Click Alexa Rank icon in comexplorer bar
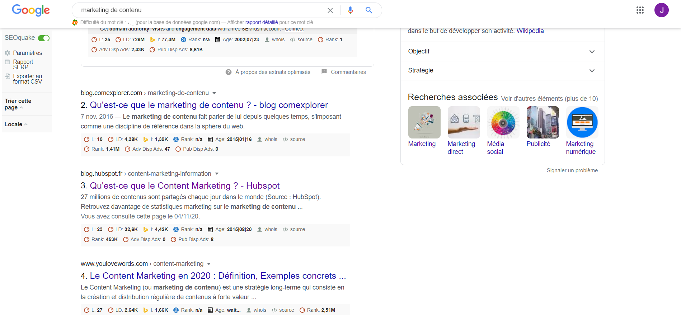The width and height of the screenshot is (681, 315). tap(176, 139)
